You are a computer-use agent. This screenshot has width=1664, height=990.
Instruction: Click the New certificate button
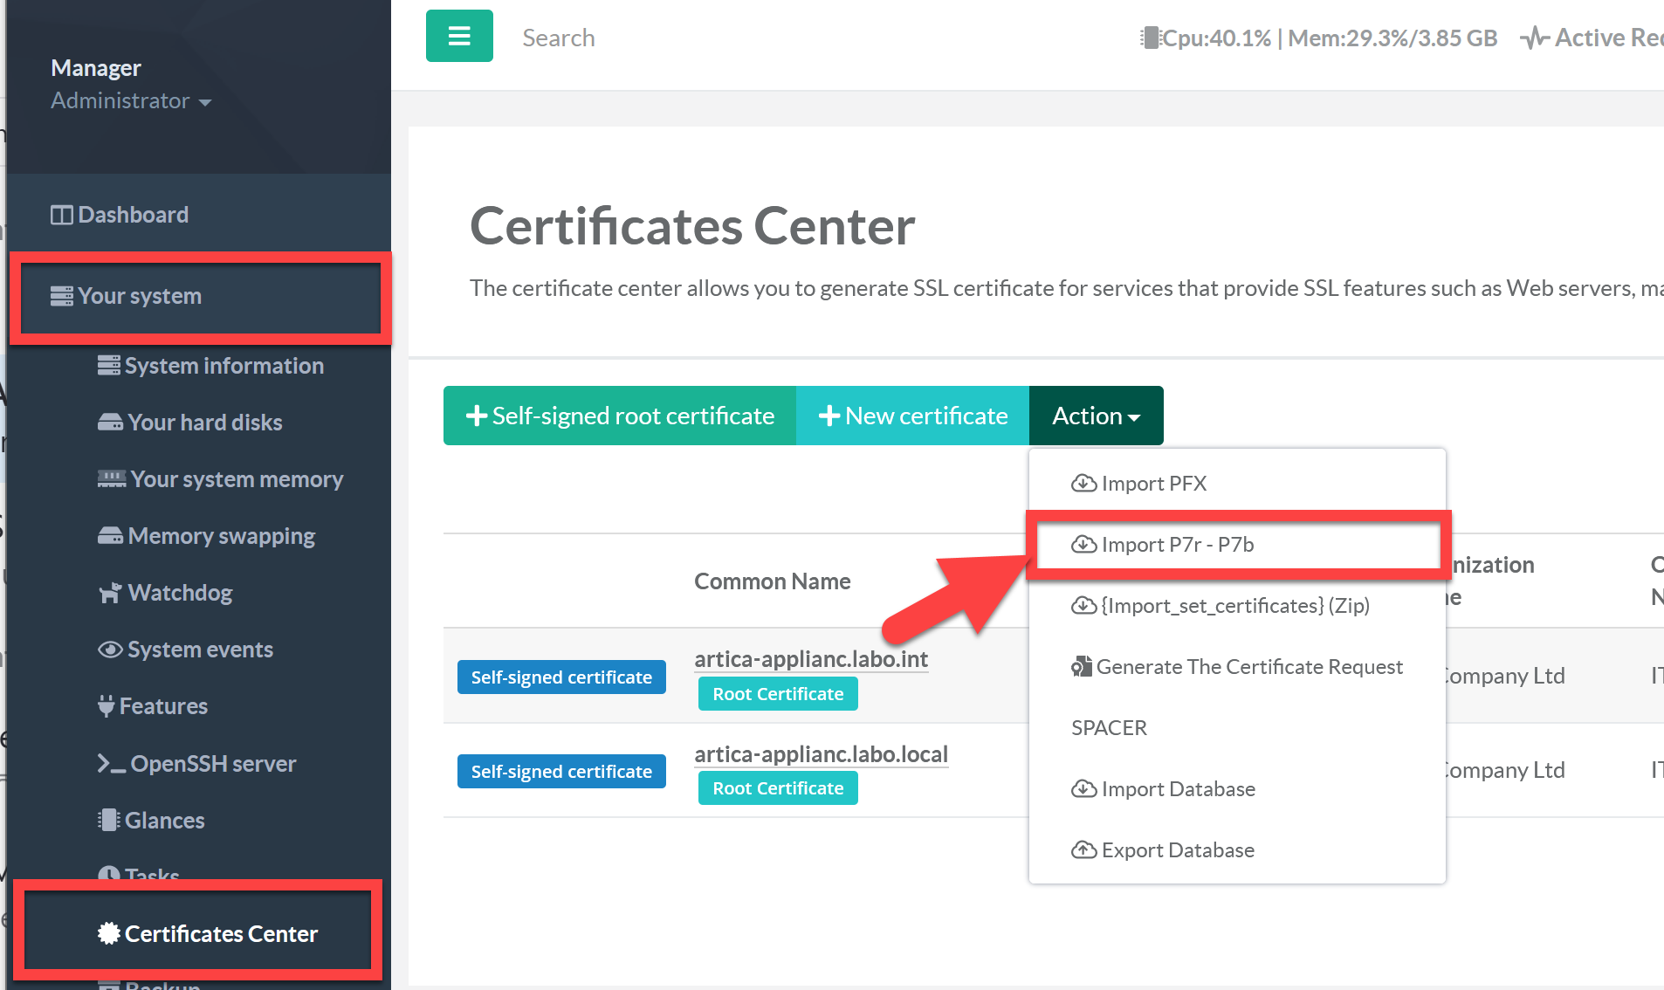point(912,416)
